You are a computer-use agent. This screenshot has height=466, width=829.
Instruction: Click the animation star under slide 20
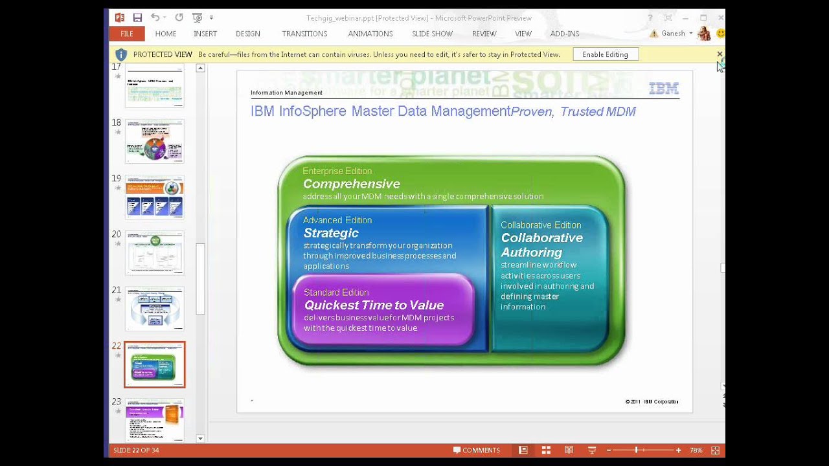coord(118,243)
